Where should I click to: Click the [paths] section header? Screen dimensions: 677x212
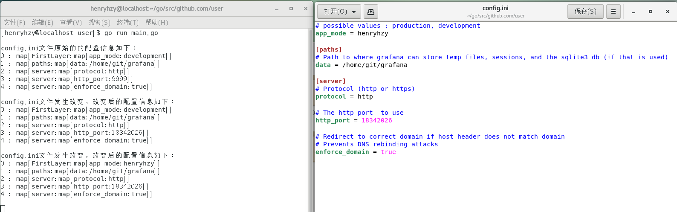(x=329, y=50)
